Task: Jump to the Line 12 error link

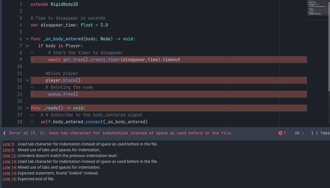Action: click(x=10, y=156)
